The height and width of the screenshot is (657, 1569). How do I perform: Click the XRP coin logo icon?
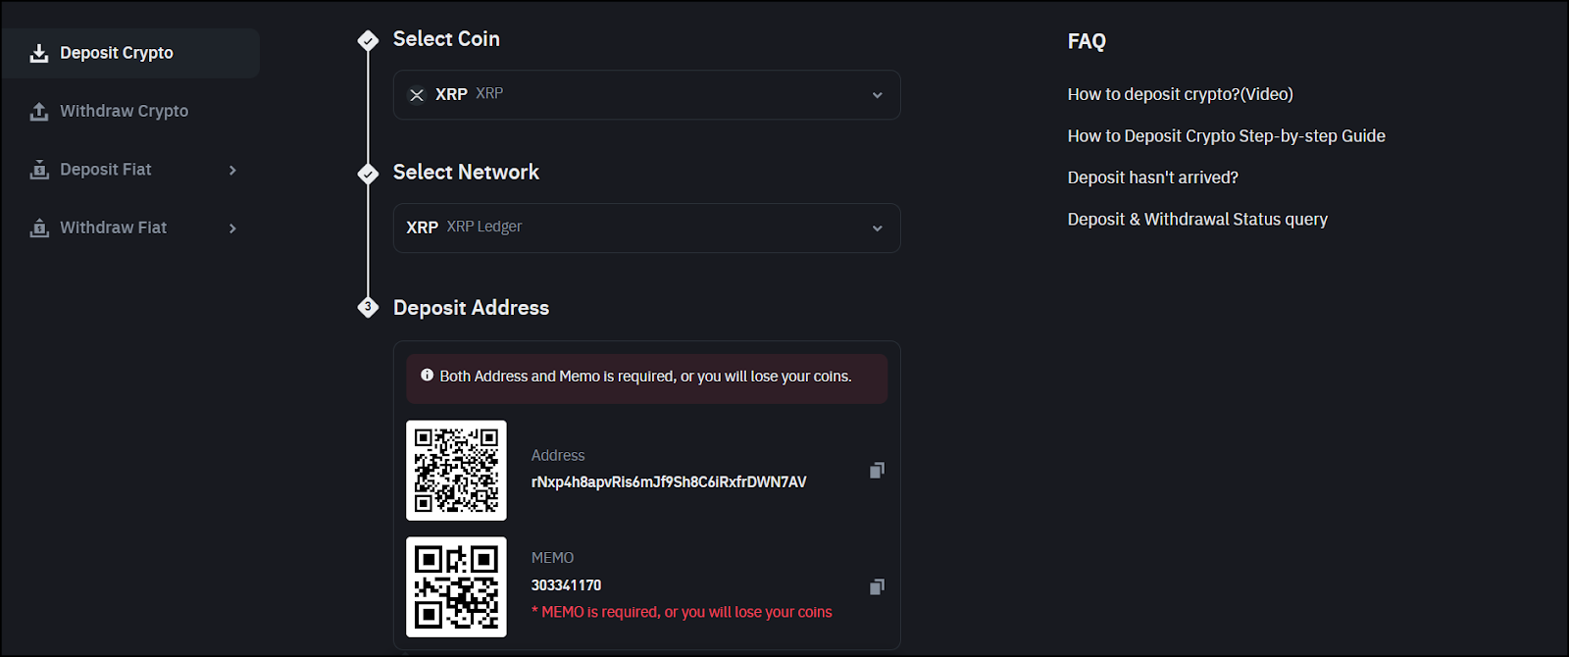pyautogui.click(x=417, y=95)
